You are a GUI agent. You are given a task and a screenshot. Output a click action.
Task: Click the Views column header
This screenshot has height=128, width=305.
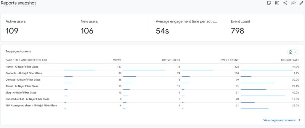[117, 60]
